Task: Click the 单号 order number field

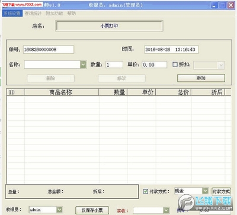Action: pos(49,49)
